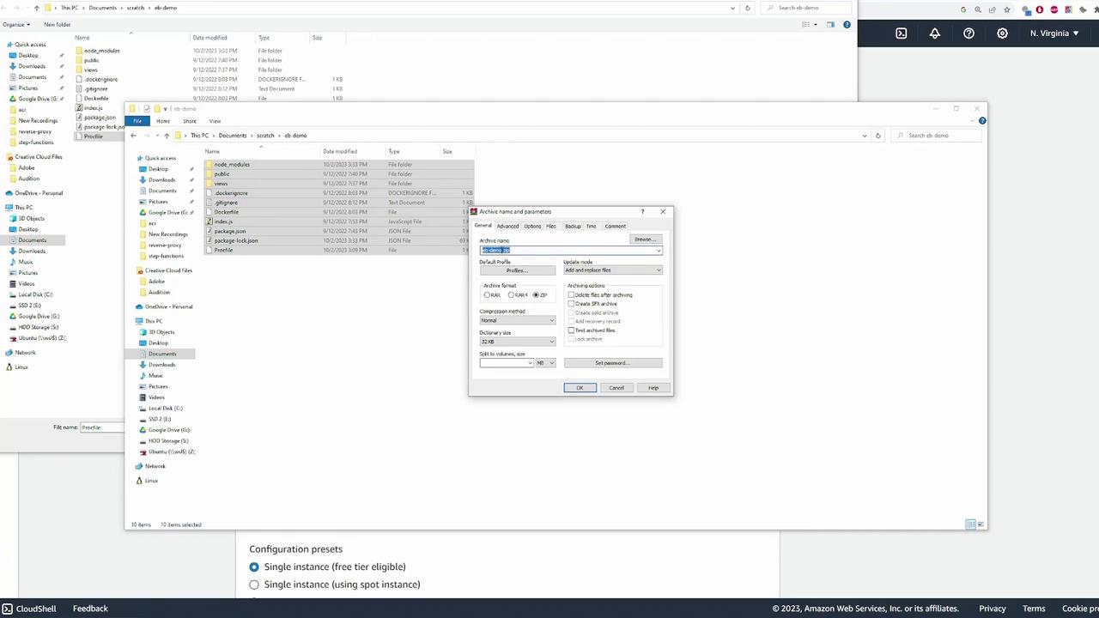
Task: Switch to the Options tab in archive dialog
Action: (532, 227)
